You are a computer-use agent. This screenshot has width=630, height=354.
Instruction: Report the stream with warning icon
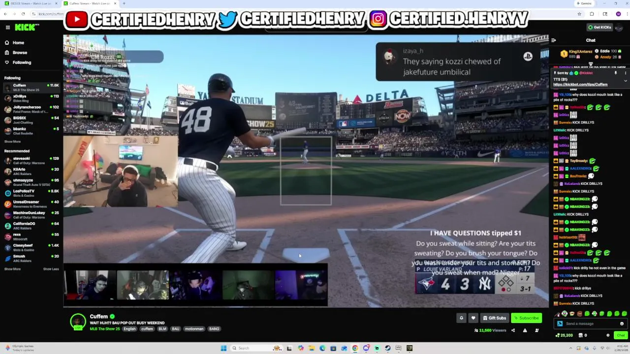[525, 330]
